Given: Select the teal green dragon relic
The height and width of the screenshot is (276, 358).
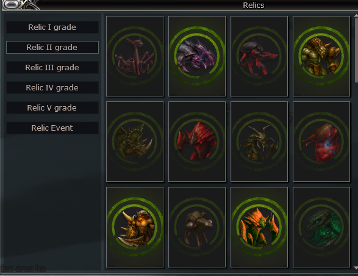Looking at the screenshot, I should tap(321, 227).
